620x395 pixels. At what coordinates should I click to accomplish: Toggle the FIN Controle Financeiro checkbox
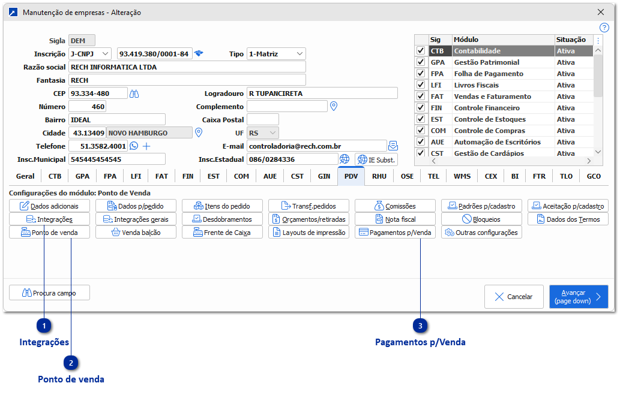(421, 108)
